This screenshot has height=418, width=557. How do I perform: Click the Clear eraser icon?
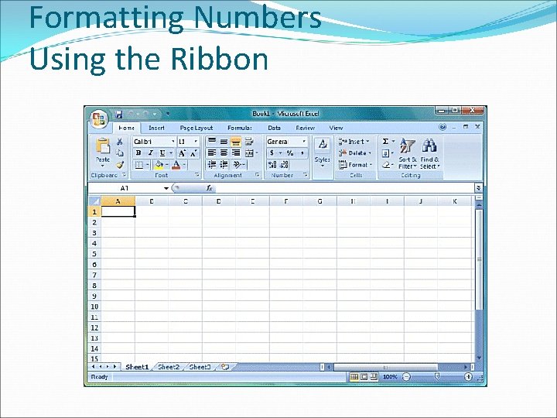(x=386, y=165)
